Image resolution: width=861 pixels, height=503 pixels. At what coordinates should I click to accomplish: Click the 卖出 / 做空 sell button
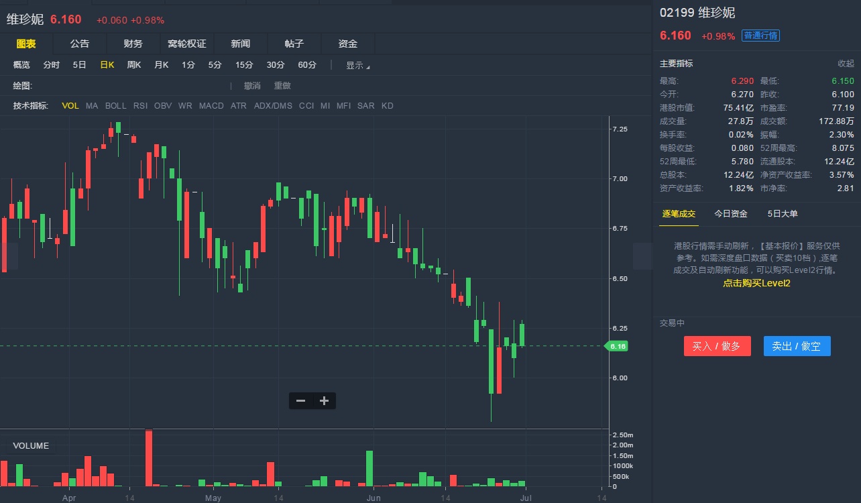pos(797,346)
